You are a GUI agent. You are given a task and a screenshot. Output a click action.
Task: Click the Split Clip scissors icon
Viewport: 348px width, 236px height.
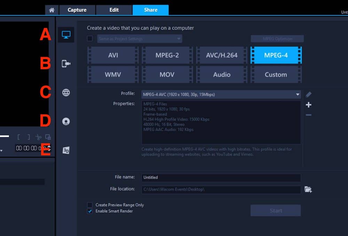pyautogui.click(x=39, y=137)
